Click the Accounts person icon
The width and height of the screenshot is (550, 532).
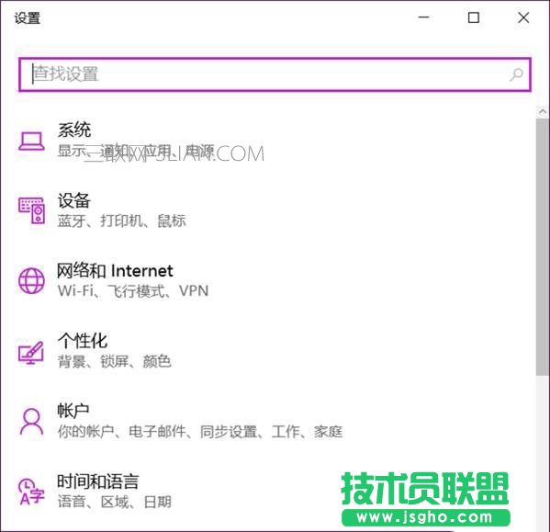(31, 421)
